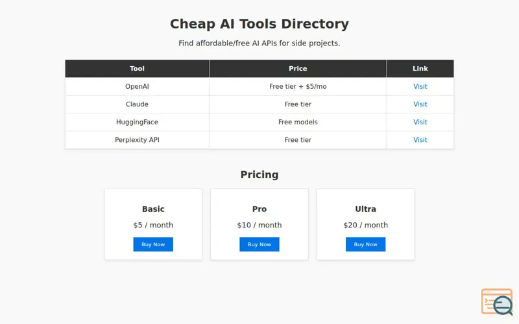The image size is (519, 324).
Task: Click the Cheap AI Tools Directory heading
Action: pyautogui.click(x=259, y=24)
